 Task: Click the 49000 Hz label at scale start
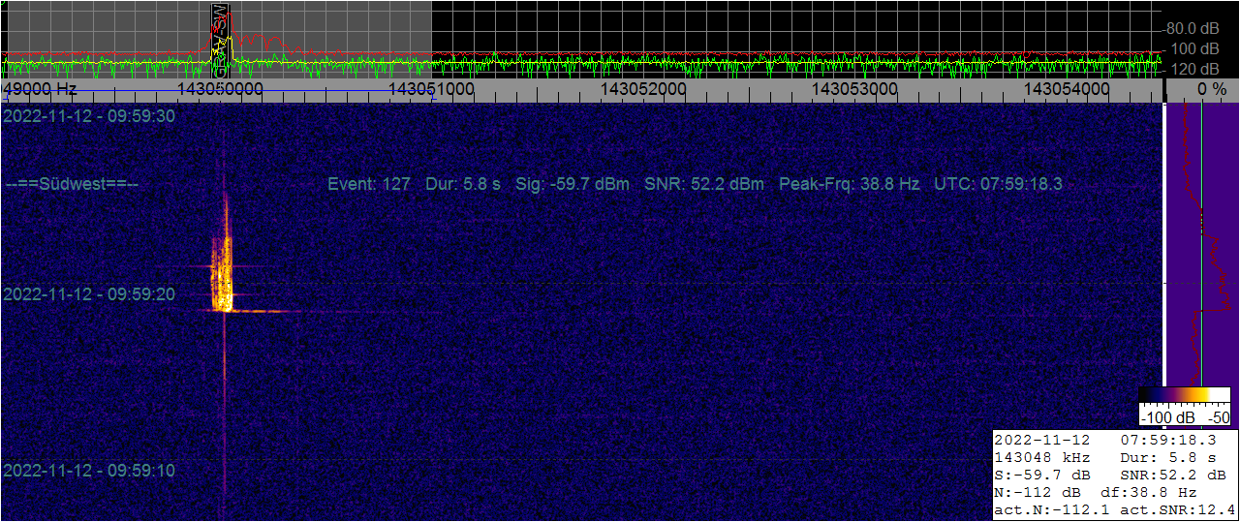tap(40, 88)
